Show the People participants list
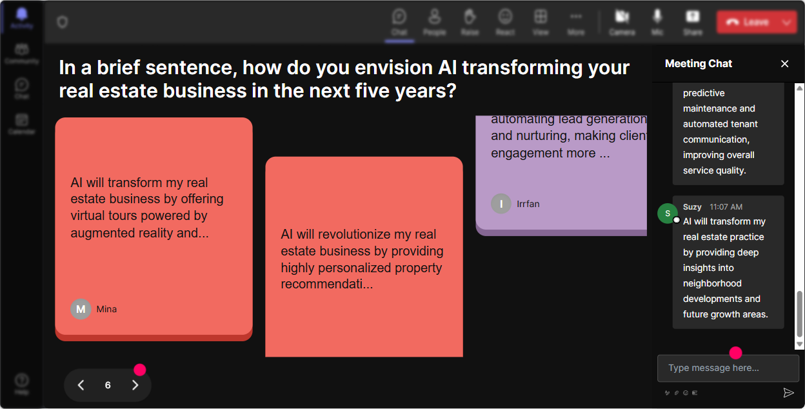Screen dimensions: 805x409 (x=435, y=21)
